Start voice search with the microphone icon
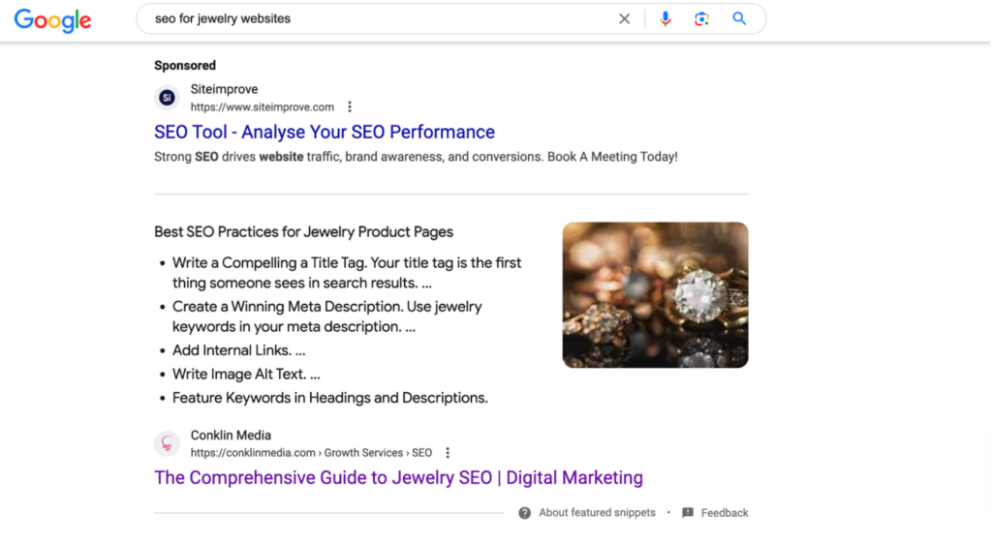992x543 pixels. coord(665,19)
